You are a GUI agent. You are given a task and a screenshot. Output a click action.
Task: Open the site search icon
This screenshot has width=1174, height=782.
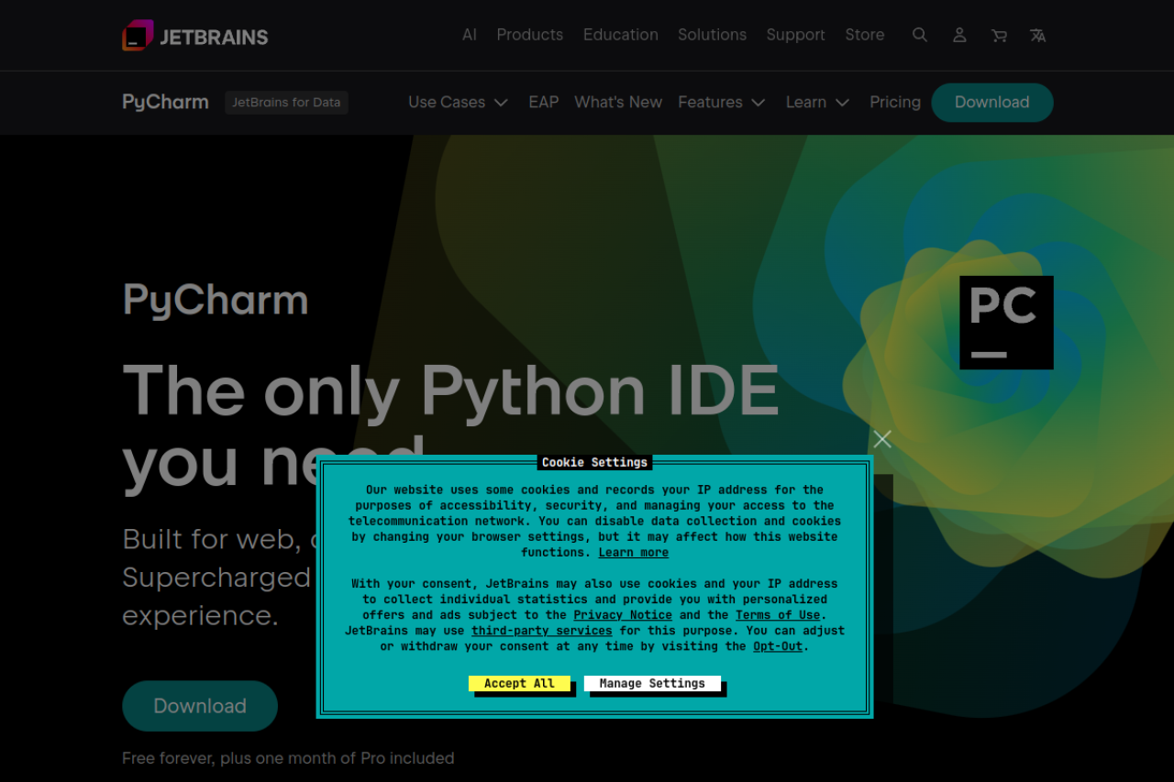tap(919, 35)
